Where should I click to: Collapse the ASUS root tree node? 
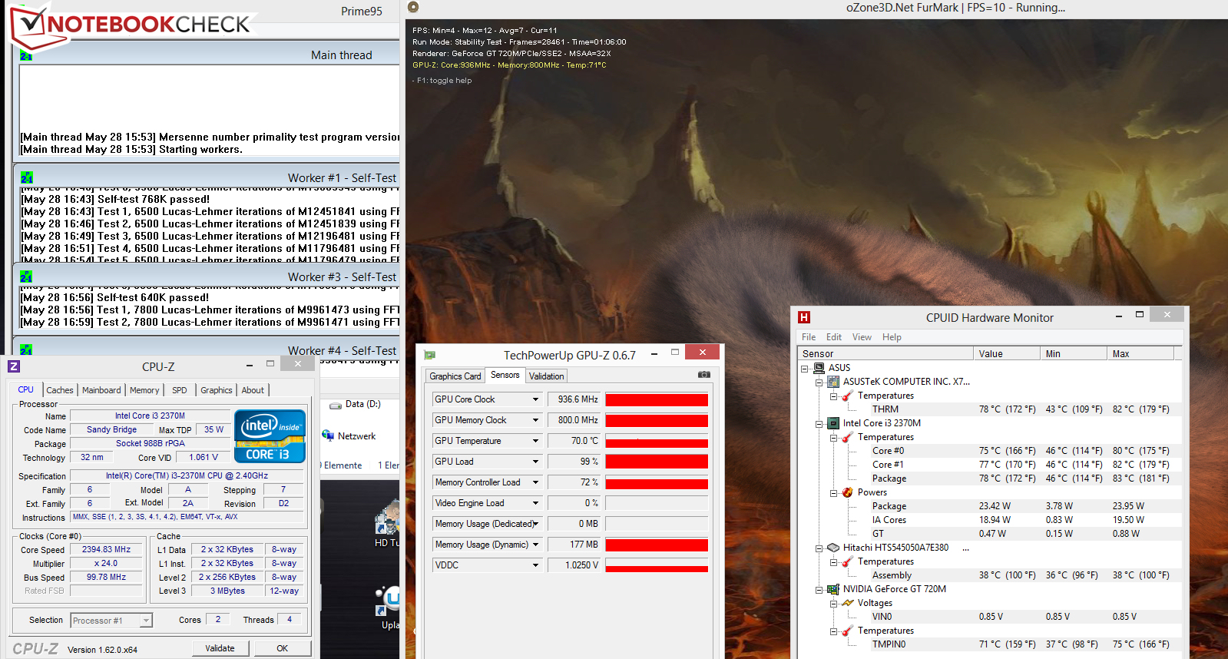pos(805,368)
